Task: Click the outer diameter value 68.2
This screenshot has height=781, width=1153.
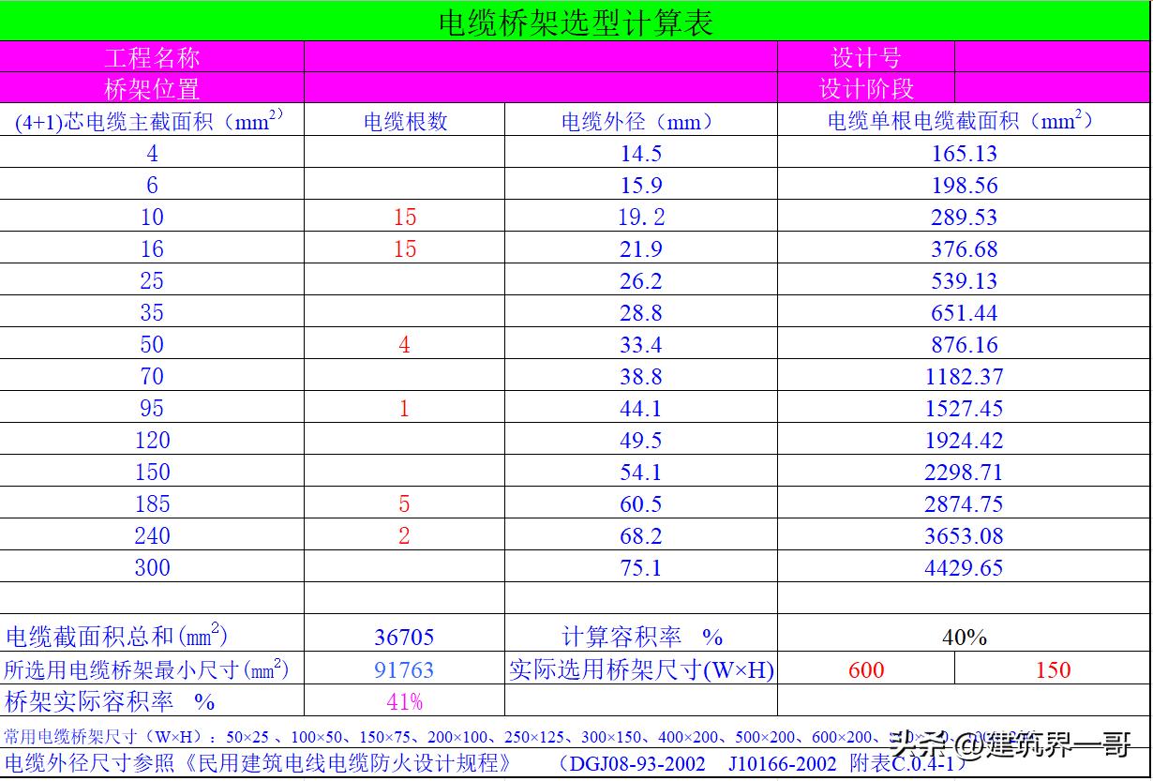Action: click(641, 535)
